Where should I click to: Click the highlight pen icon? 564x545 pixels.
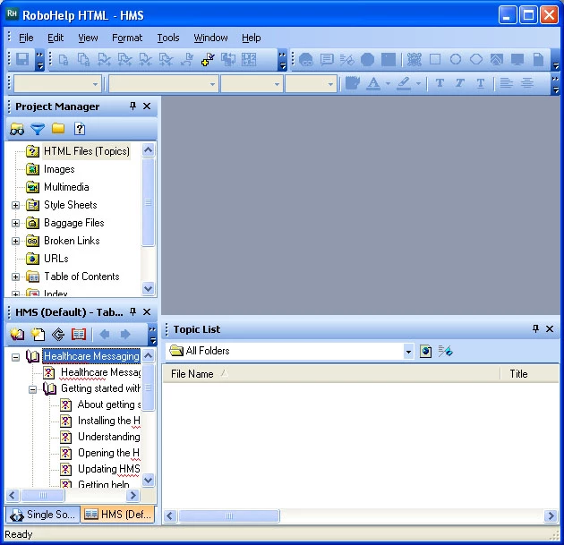(x=404, y=83)
